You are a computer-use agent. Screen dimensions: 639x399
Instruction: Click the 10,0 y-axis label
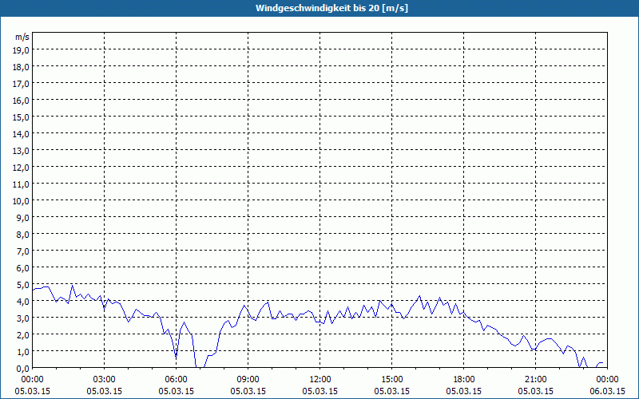click(x=22, y=201)
